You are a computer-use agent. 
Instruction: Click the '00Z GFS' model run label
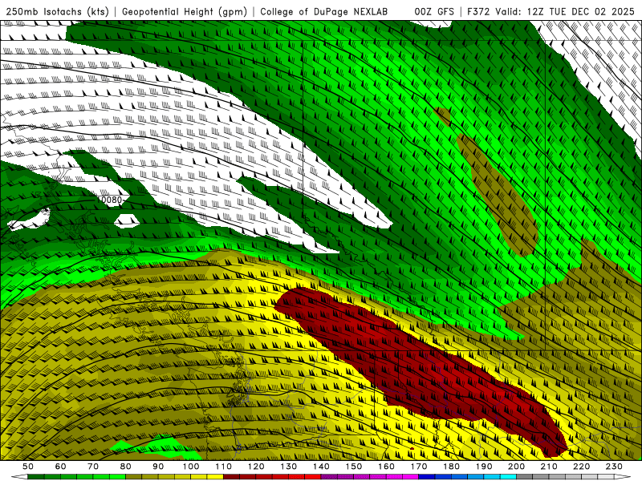(434, 12)
